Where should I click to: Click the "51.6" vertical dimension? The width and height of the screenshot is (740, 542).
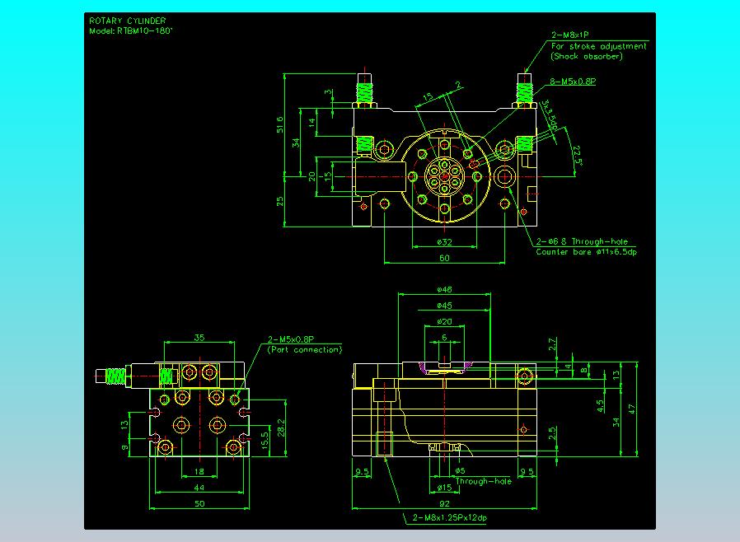coord(280,124)
